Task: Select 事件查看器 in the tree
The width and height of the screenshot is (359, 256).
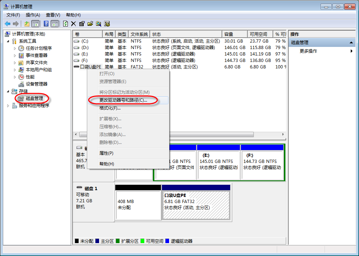Action: [37, 55]
